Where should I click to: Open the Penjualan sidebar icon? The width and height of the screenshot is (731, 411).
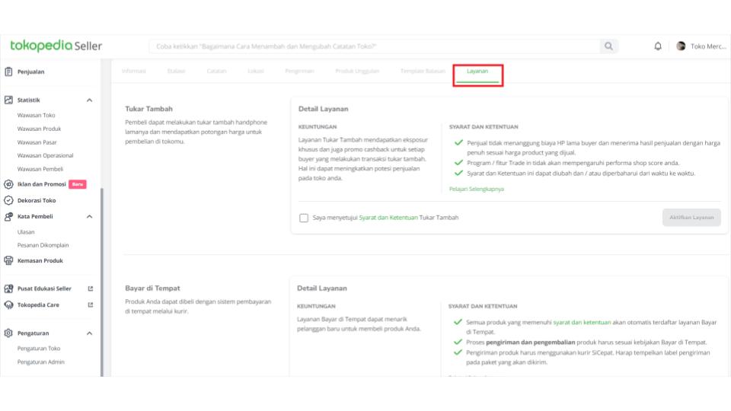[x=9, y=72]
